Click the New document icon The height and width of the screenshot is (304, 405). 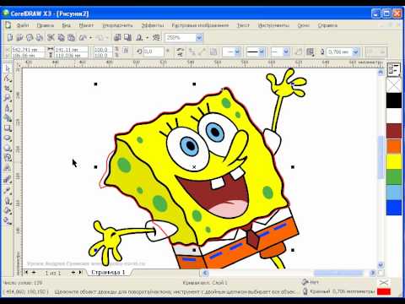pos(10,37)
